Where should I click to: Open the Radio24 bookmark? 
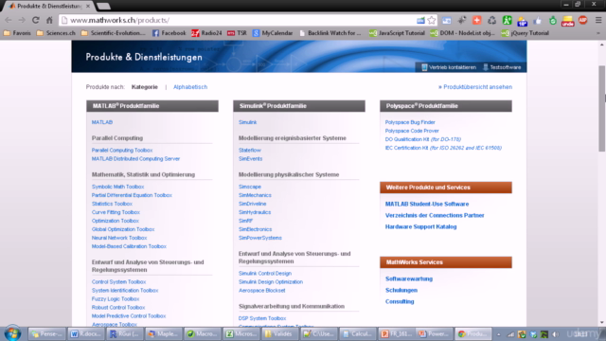click(x=206, y=33)
